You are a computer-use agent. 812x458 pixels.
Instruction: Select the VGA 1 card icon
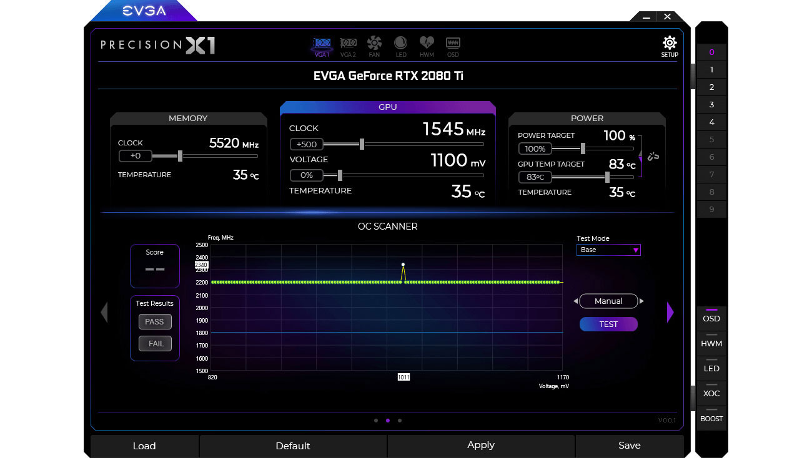[322, 46]
